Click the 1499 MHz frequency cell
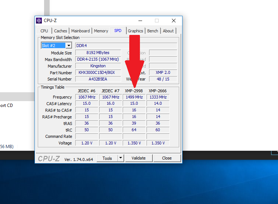Screen dimensions: 278x204 (x=134, y=97)
